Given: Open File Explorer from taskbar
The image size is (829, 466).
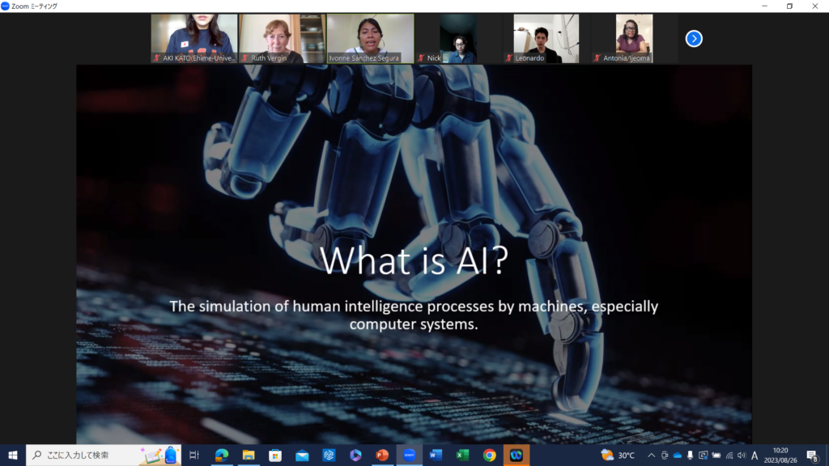Looking at the screenshot, I should pyautogui.click(x=249, y=455).
